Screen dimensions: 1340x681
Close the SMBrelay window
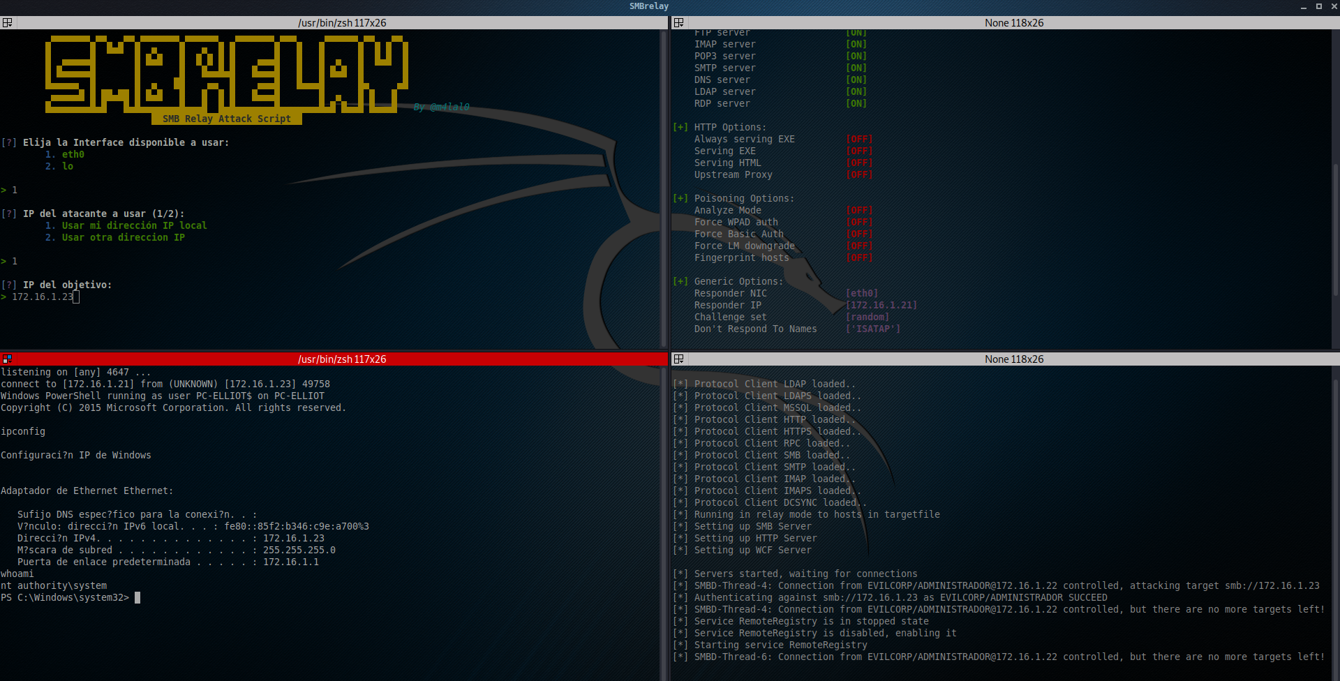pyautogui.click(x=1334, y=6)
